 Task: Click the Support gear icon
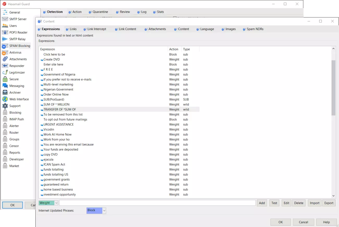(5, 106)
